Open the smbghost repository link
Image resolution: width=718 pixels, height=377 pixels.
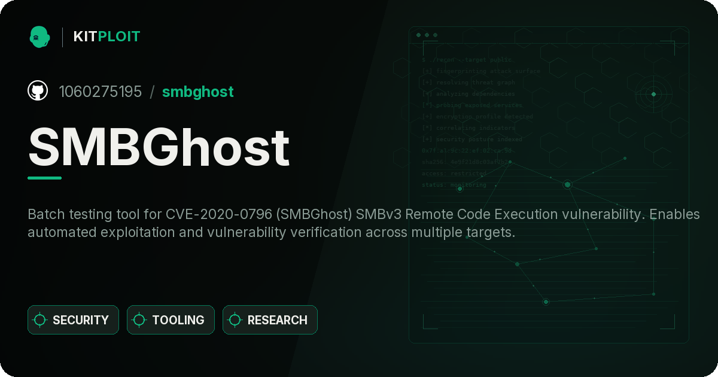point(198,92)
